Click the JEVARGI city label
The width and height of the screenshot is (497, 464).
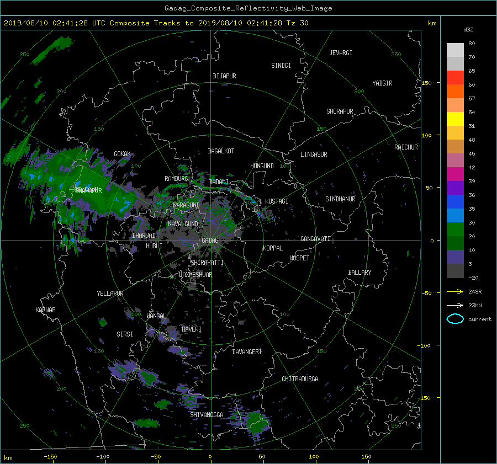[x=341, y=53]
